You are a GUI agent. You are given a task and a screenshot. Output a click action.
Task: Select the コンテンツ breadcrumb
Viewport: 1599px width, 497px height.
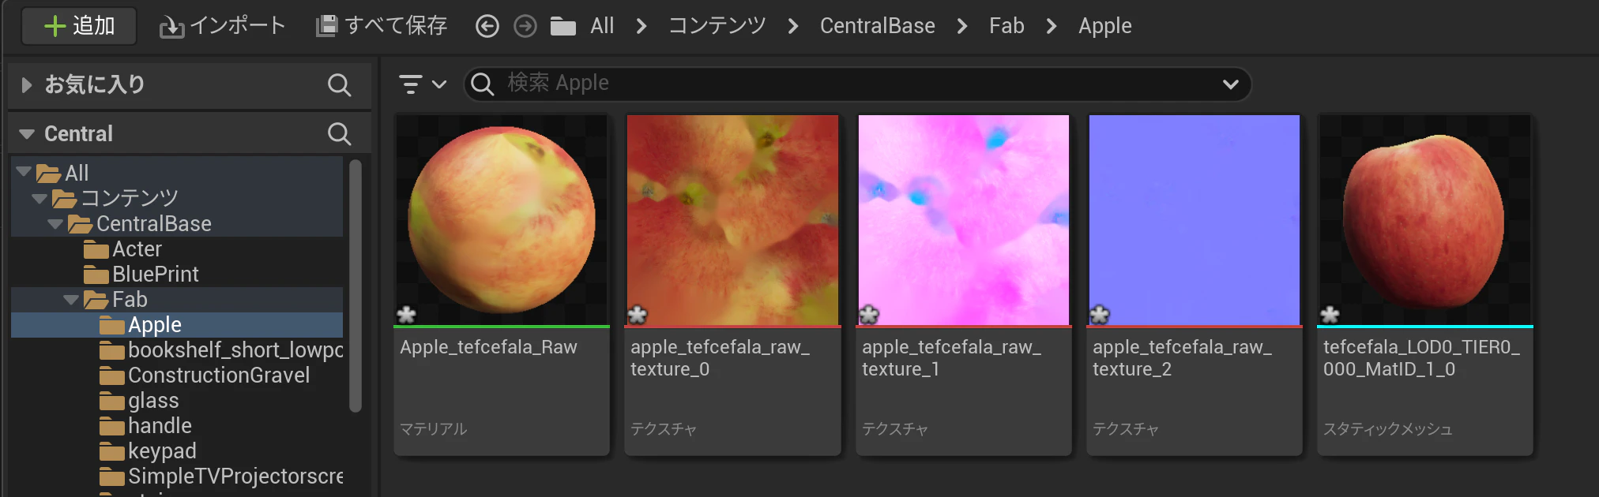[x=717, y=26]
